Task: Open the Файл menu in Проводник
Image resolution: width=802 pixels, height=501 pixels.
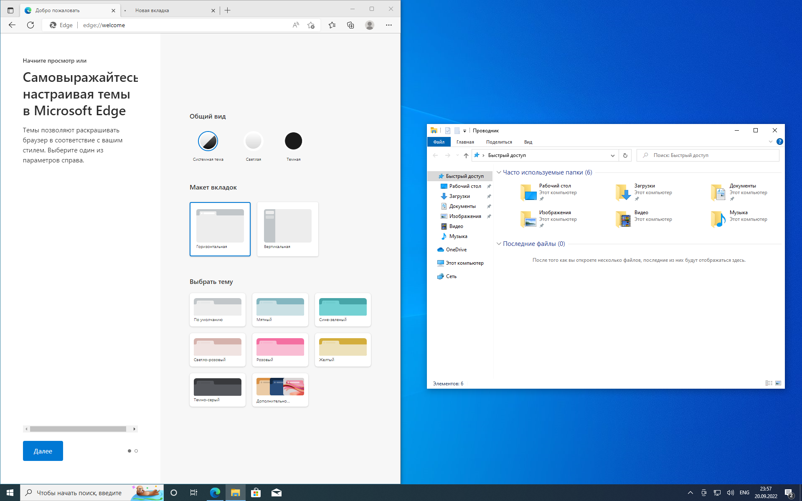Action: click(x=439, y=142)
